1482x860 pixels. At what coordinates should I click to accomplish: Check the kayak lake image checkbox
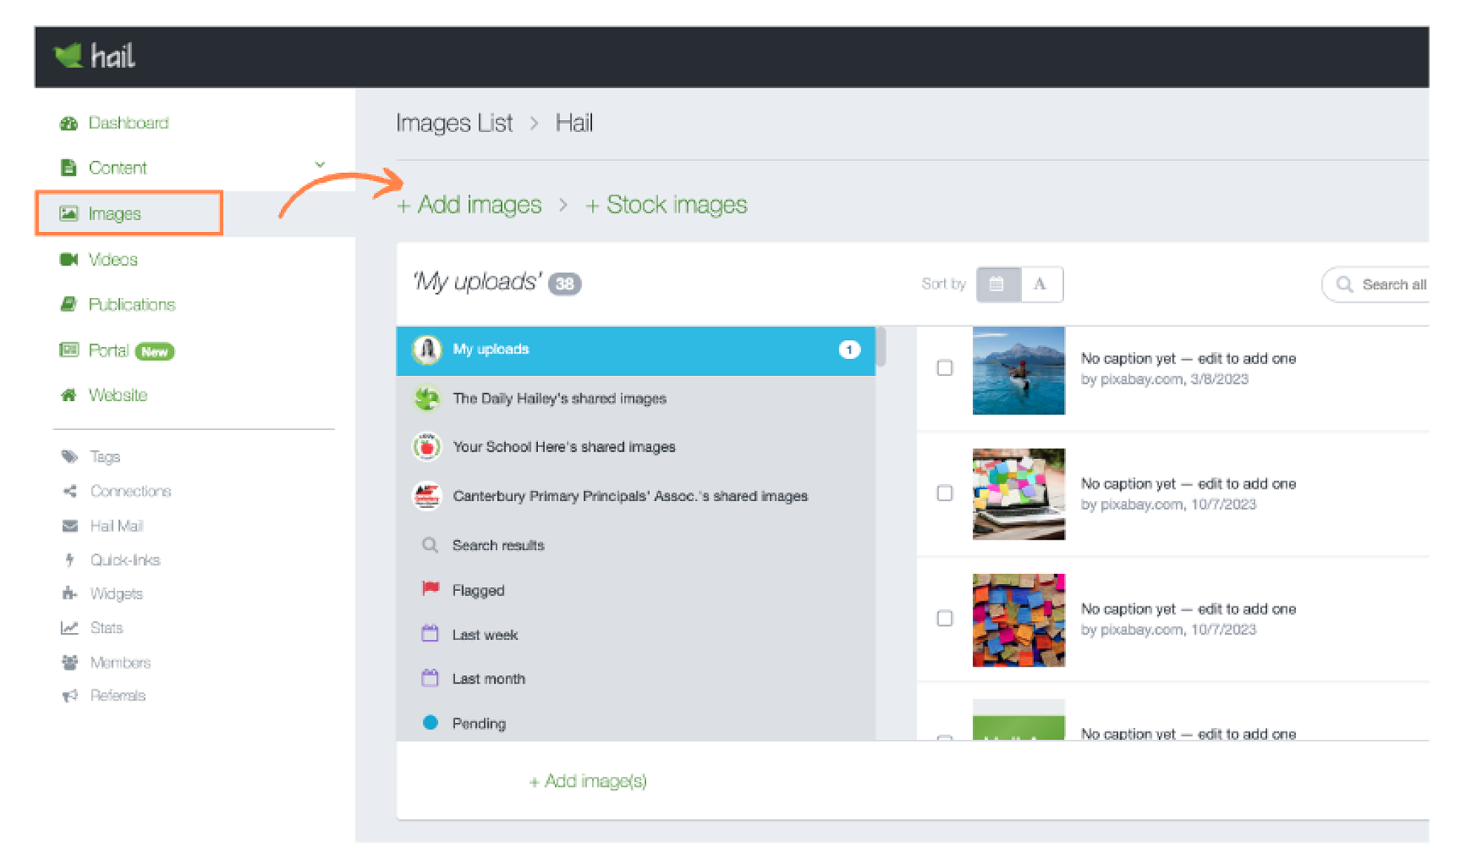click(x=945, y=368)
